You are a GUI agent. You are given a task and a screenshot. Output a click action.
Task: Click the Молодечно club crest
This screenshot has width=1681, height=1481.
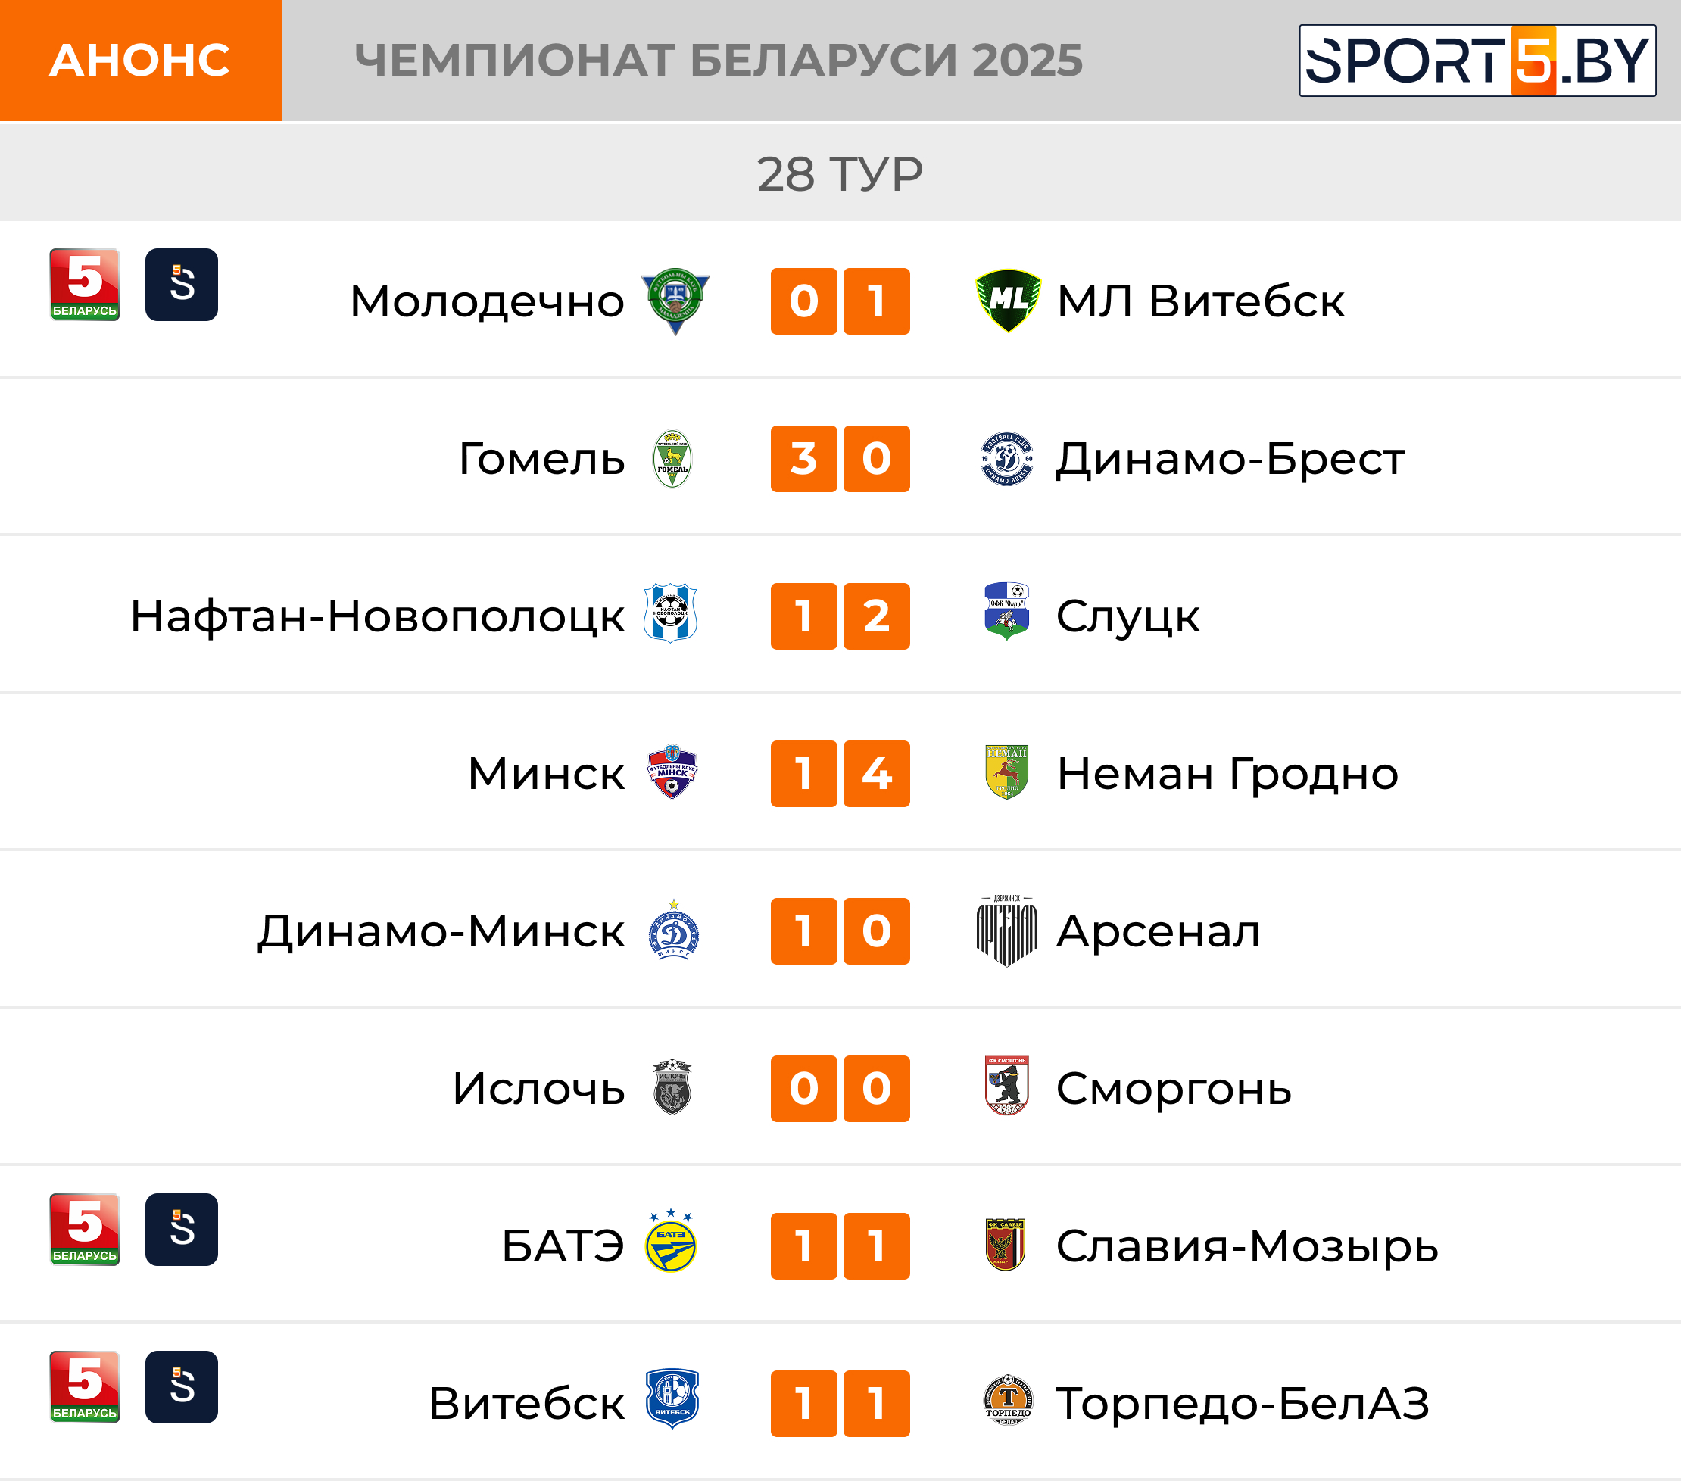675,301
